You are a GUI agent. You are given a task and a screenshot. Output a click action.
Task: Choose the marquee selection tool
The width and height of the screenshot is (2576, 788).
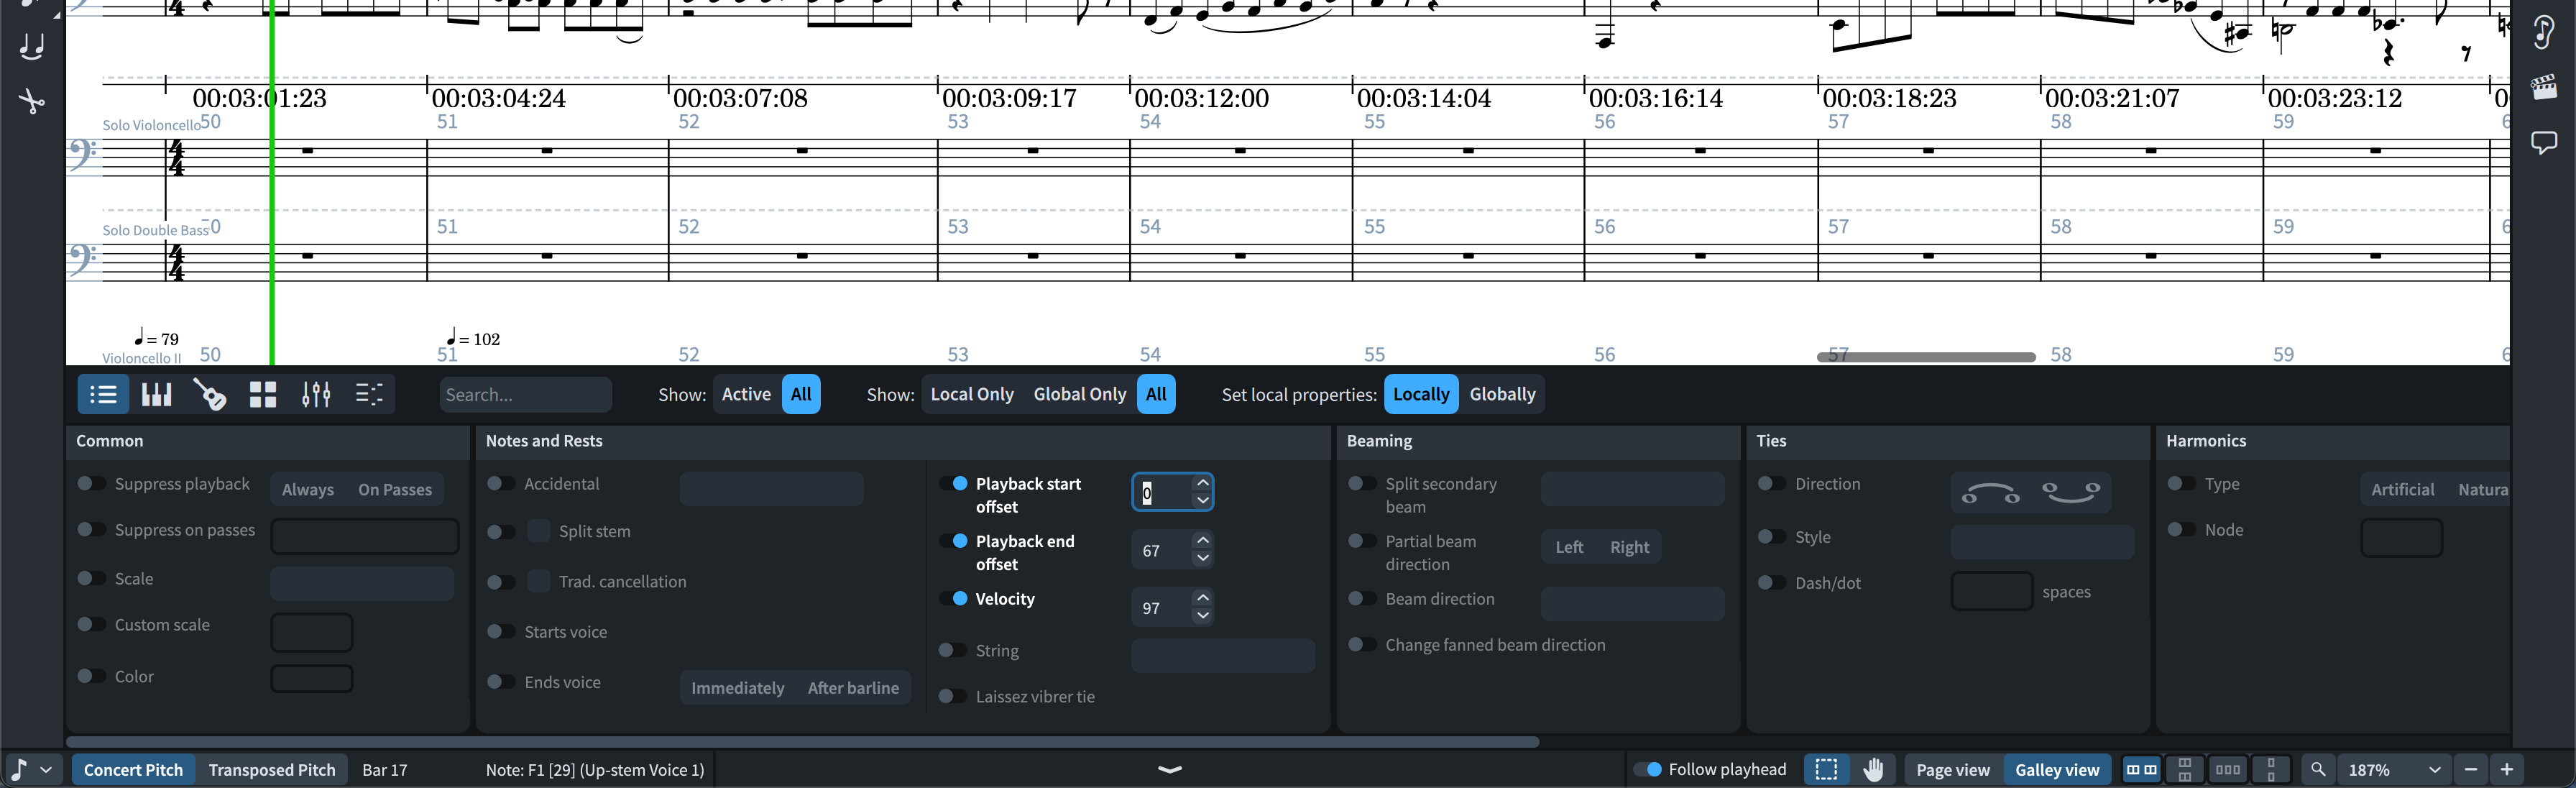coord(1826,769)
